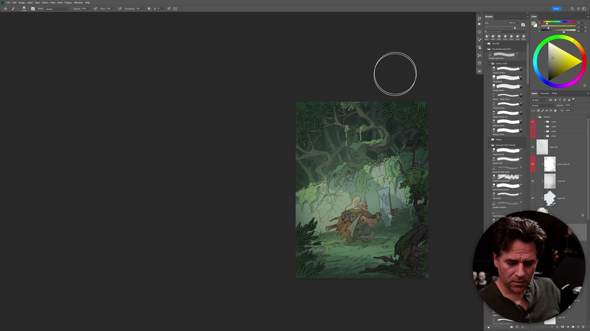The width and height of the screenshot is (590, 331).
Task: Toggle the Brush Settings panel button
Action: (x=33, y=9)
